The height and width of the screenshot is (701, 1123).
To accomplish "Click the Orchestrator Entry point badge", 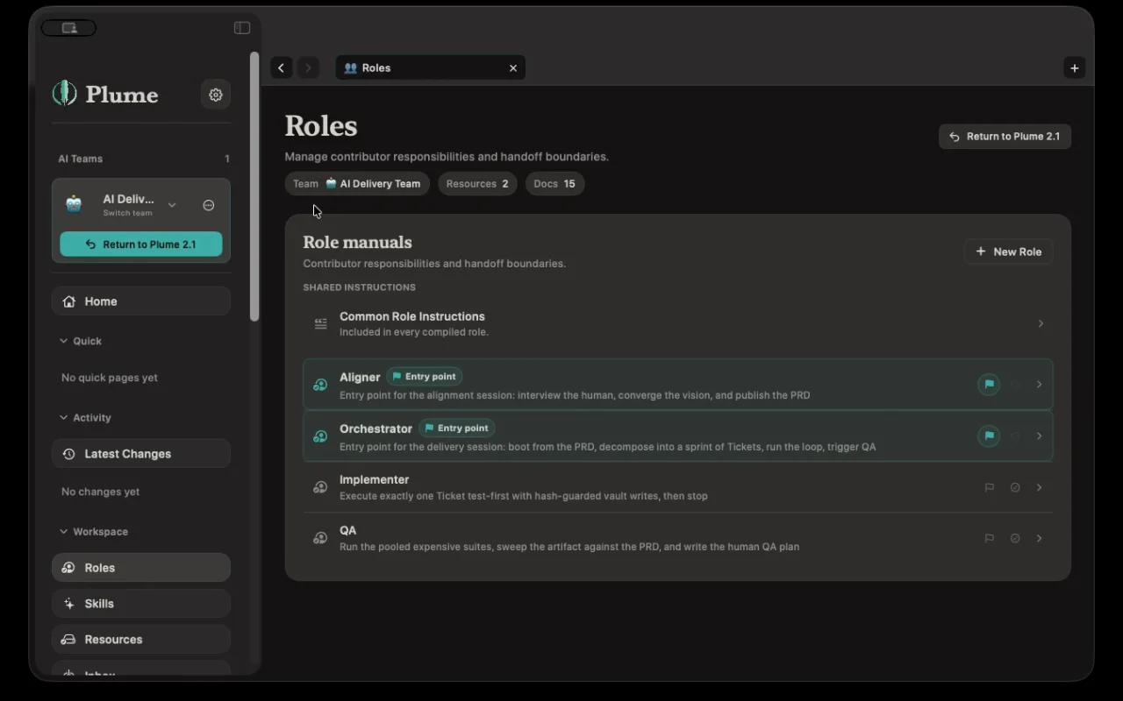I will point(457,428).
